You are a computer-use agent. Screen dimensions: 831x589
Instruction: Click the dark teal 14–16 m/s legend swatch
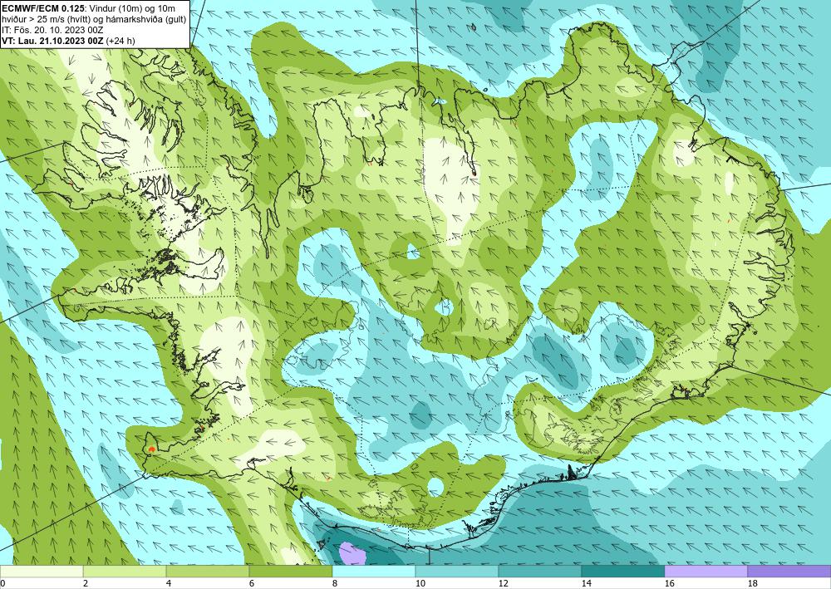[623, 572]
